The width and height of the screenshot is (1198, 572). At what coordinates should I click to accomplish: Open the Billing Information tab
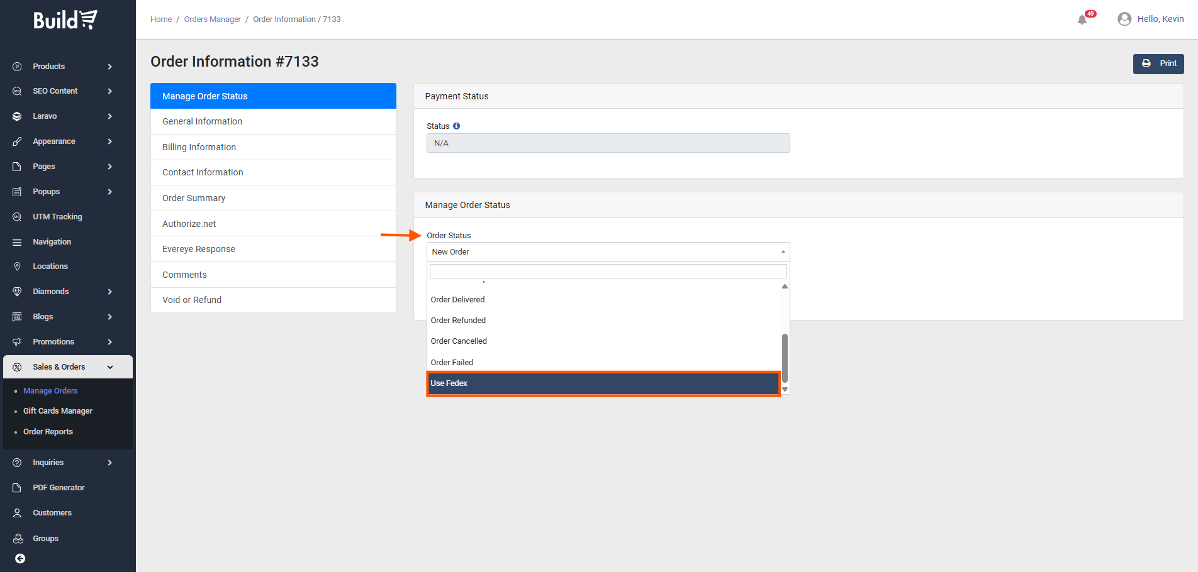tap(273, 147)
